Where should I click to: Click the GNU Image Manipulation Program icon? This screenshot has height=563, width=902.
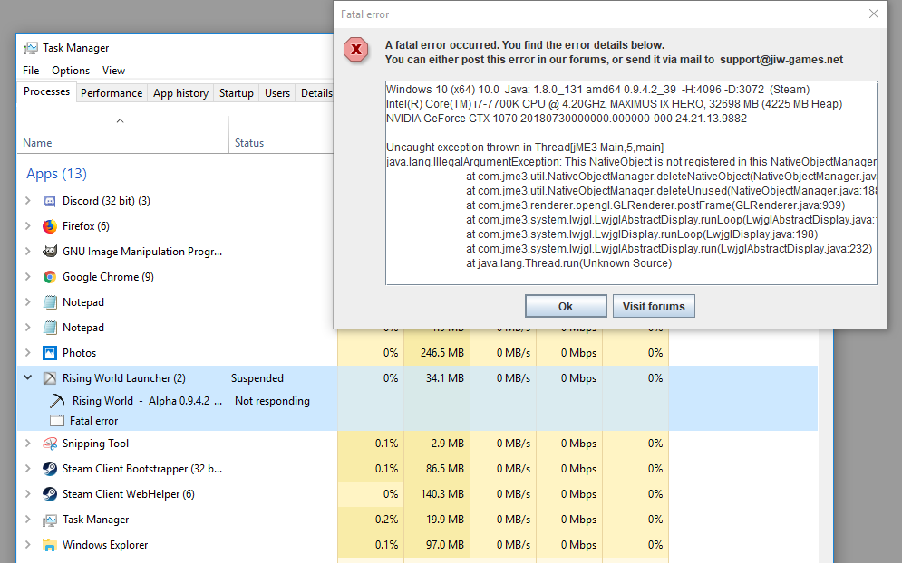click(50, 252)
